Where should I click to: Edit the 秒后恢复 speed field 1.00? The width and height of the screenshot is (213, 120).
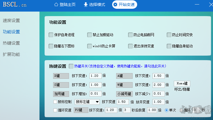click(152, 110)
